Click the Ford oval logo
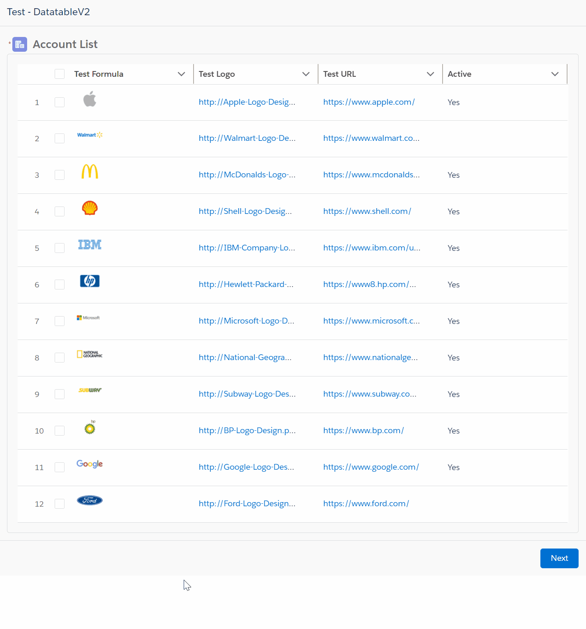Screen dimensions: 586x629 click(x=90, y=500)
